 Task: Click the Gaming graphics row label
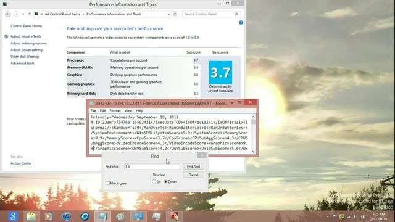click(81, 84)
